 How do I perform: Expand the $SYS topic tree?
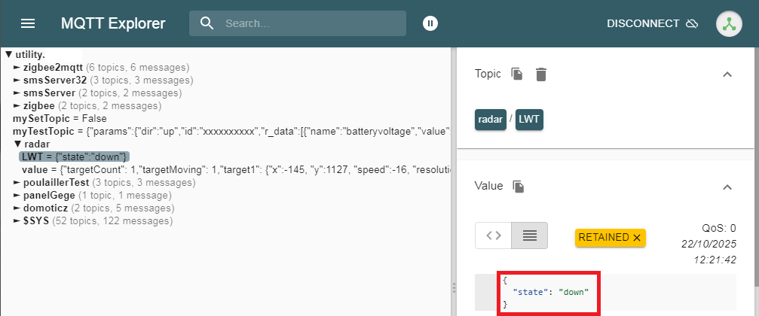17,221
